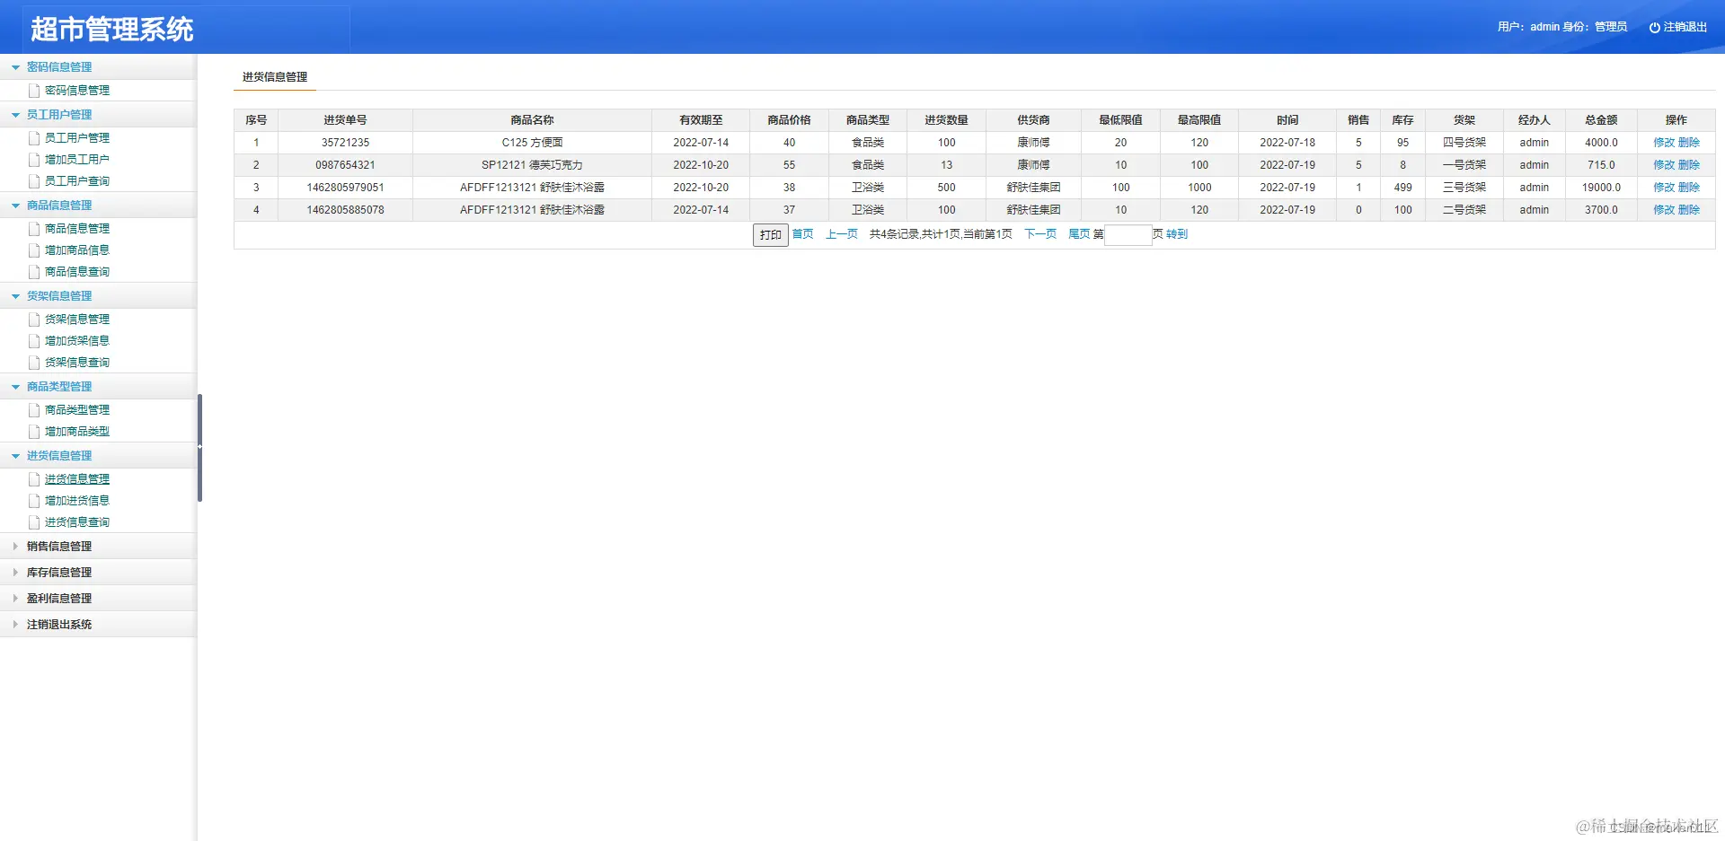Click the 转到 jump link
The width and height of the screenshot is (1725, 841).
coord(1177,234)
